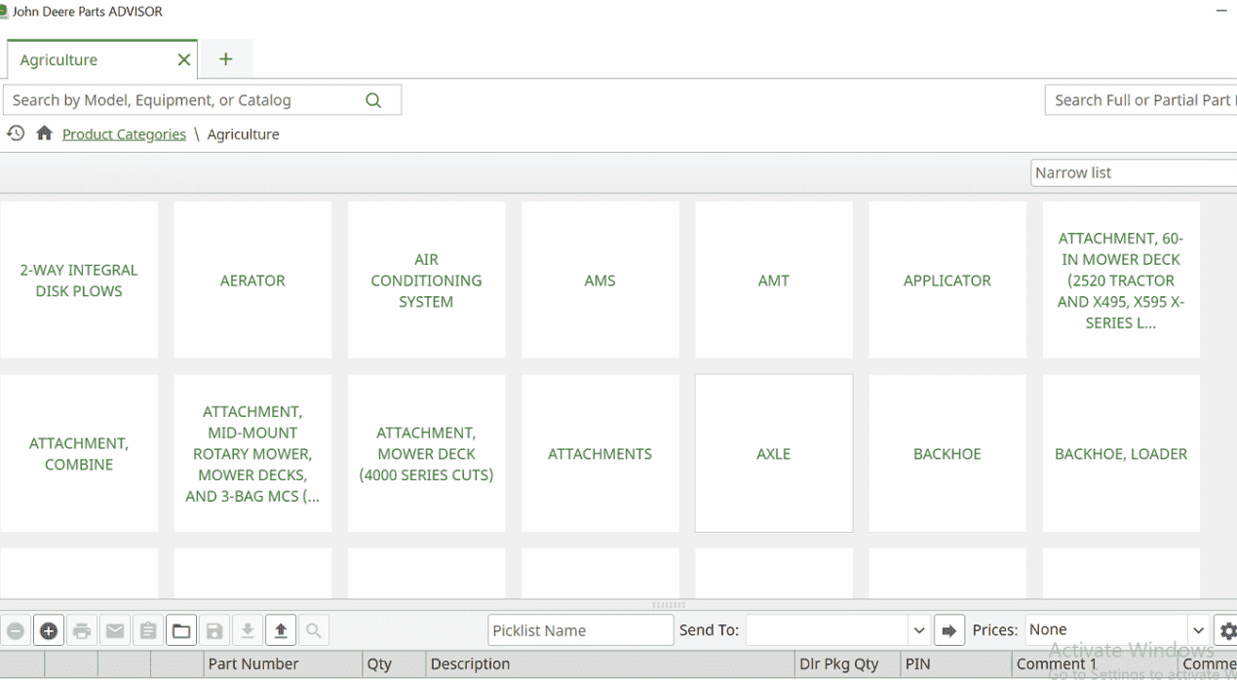Image resolution: width=1237 pixels, height=680 pixels.
Task: Click the Product Categories breadcrumb link
Action: 124,134
